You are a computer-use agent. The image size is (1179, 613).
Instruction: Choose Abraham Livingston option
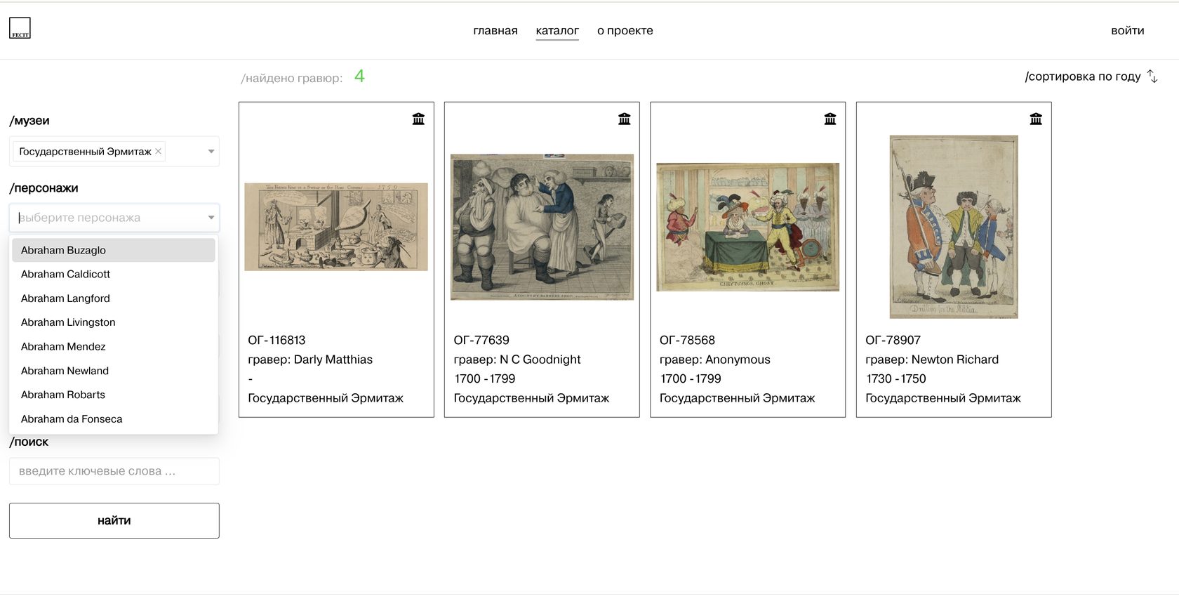tap(114, 322)
